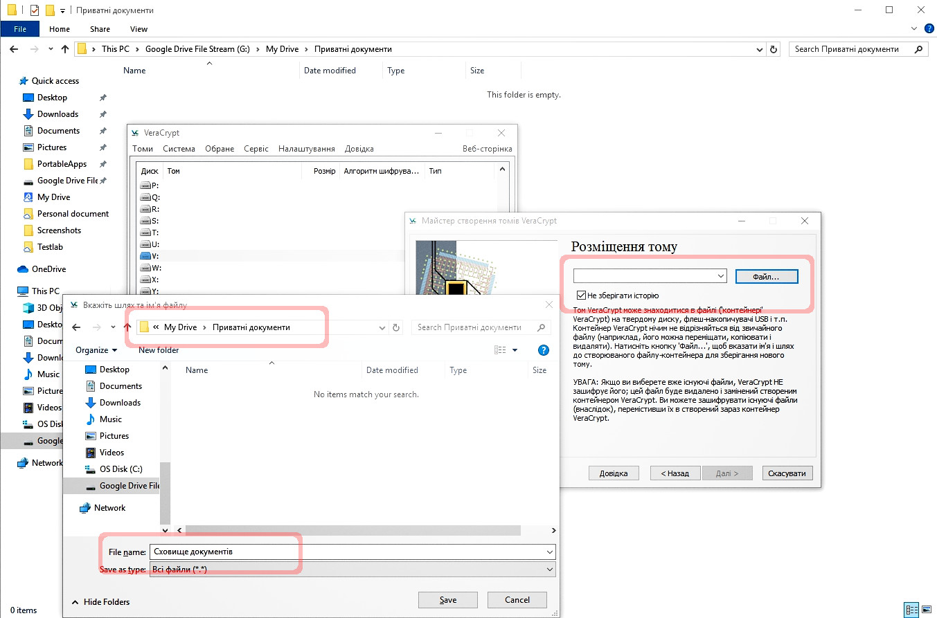This screenshot has height=618, width=937.
Task: Open the Довідка menu in VeraCrypt
Action: coord(359,149)
